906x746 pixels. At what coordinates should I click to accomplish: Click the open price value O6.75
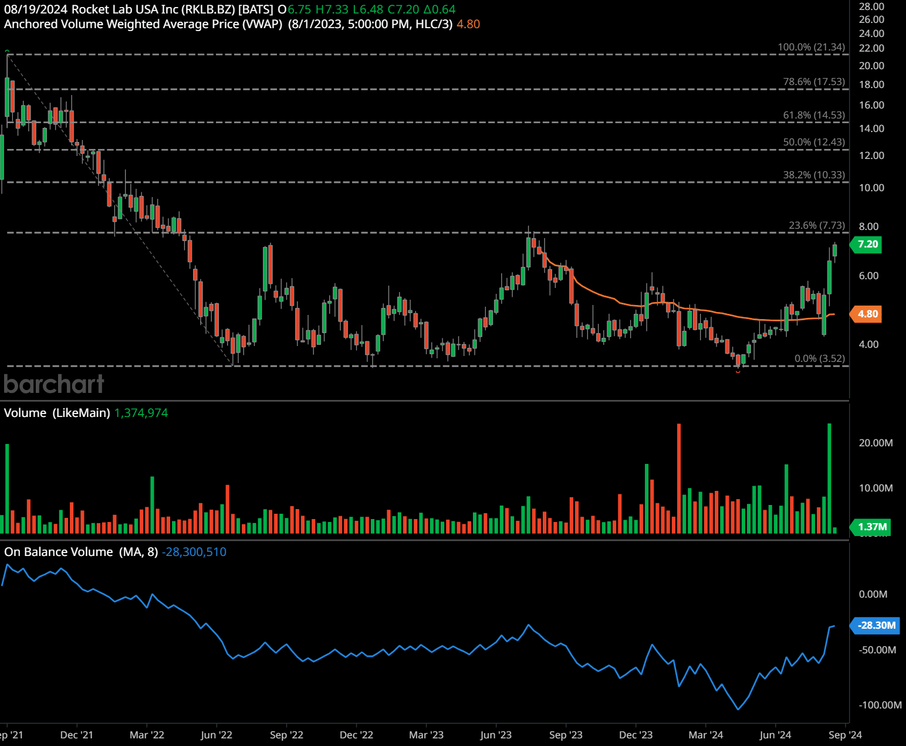[x=295, y=9]
